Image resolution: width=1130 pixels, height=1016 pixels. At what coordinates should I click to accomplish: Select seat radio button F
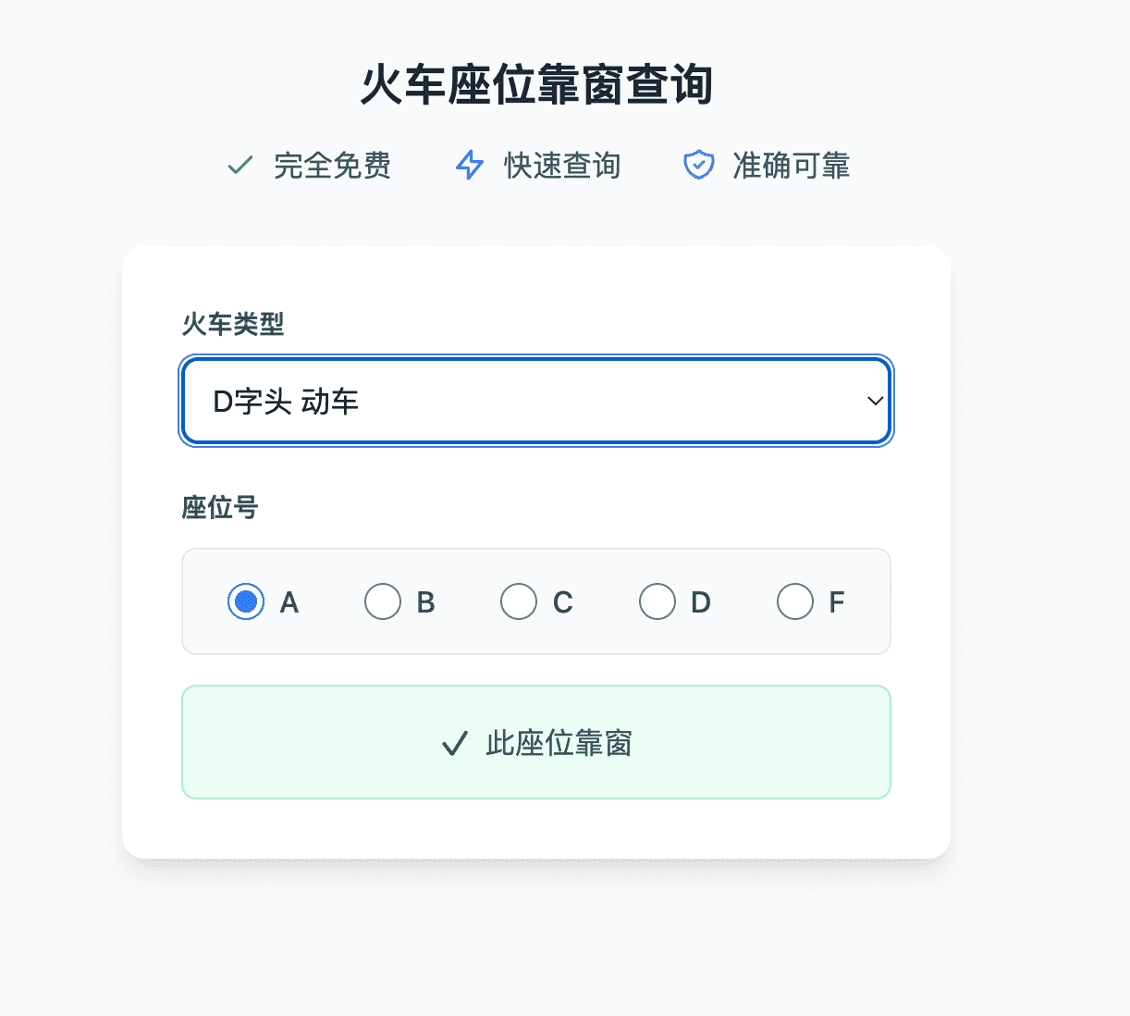click(795, 601)
